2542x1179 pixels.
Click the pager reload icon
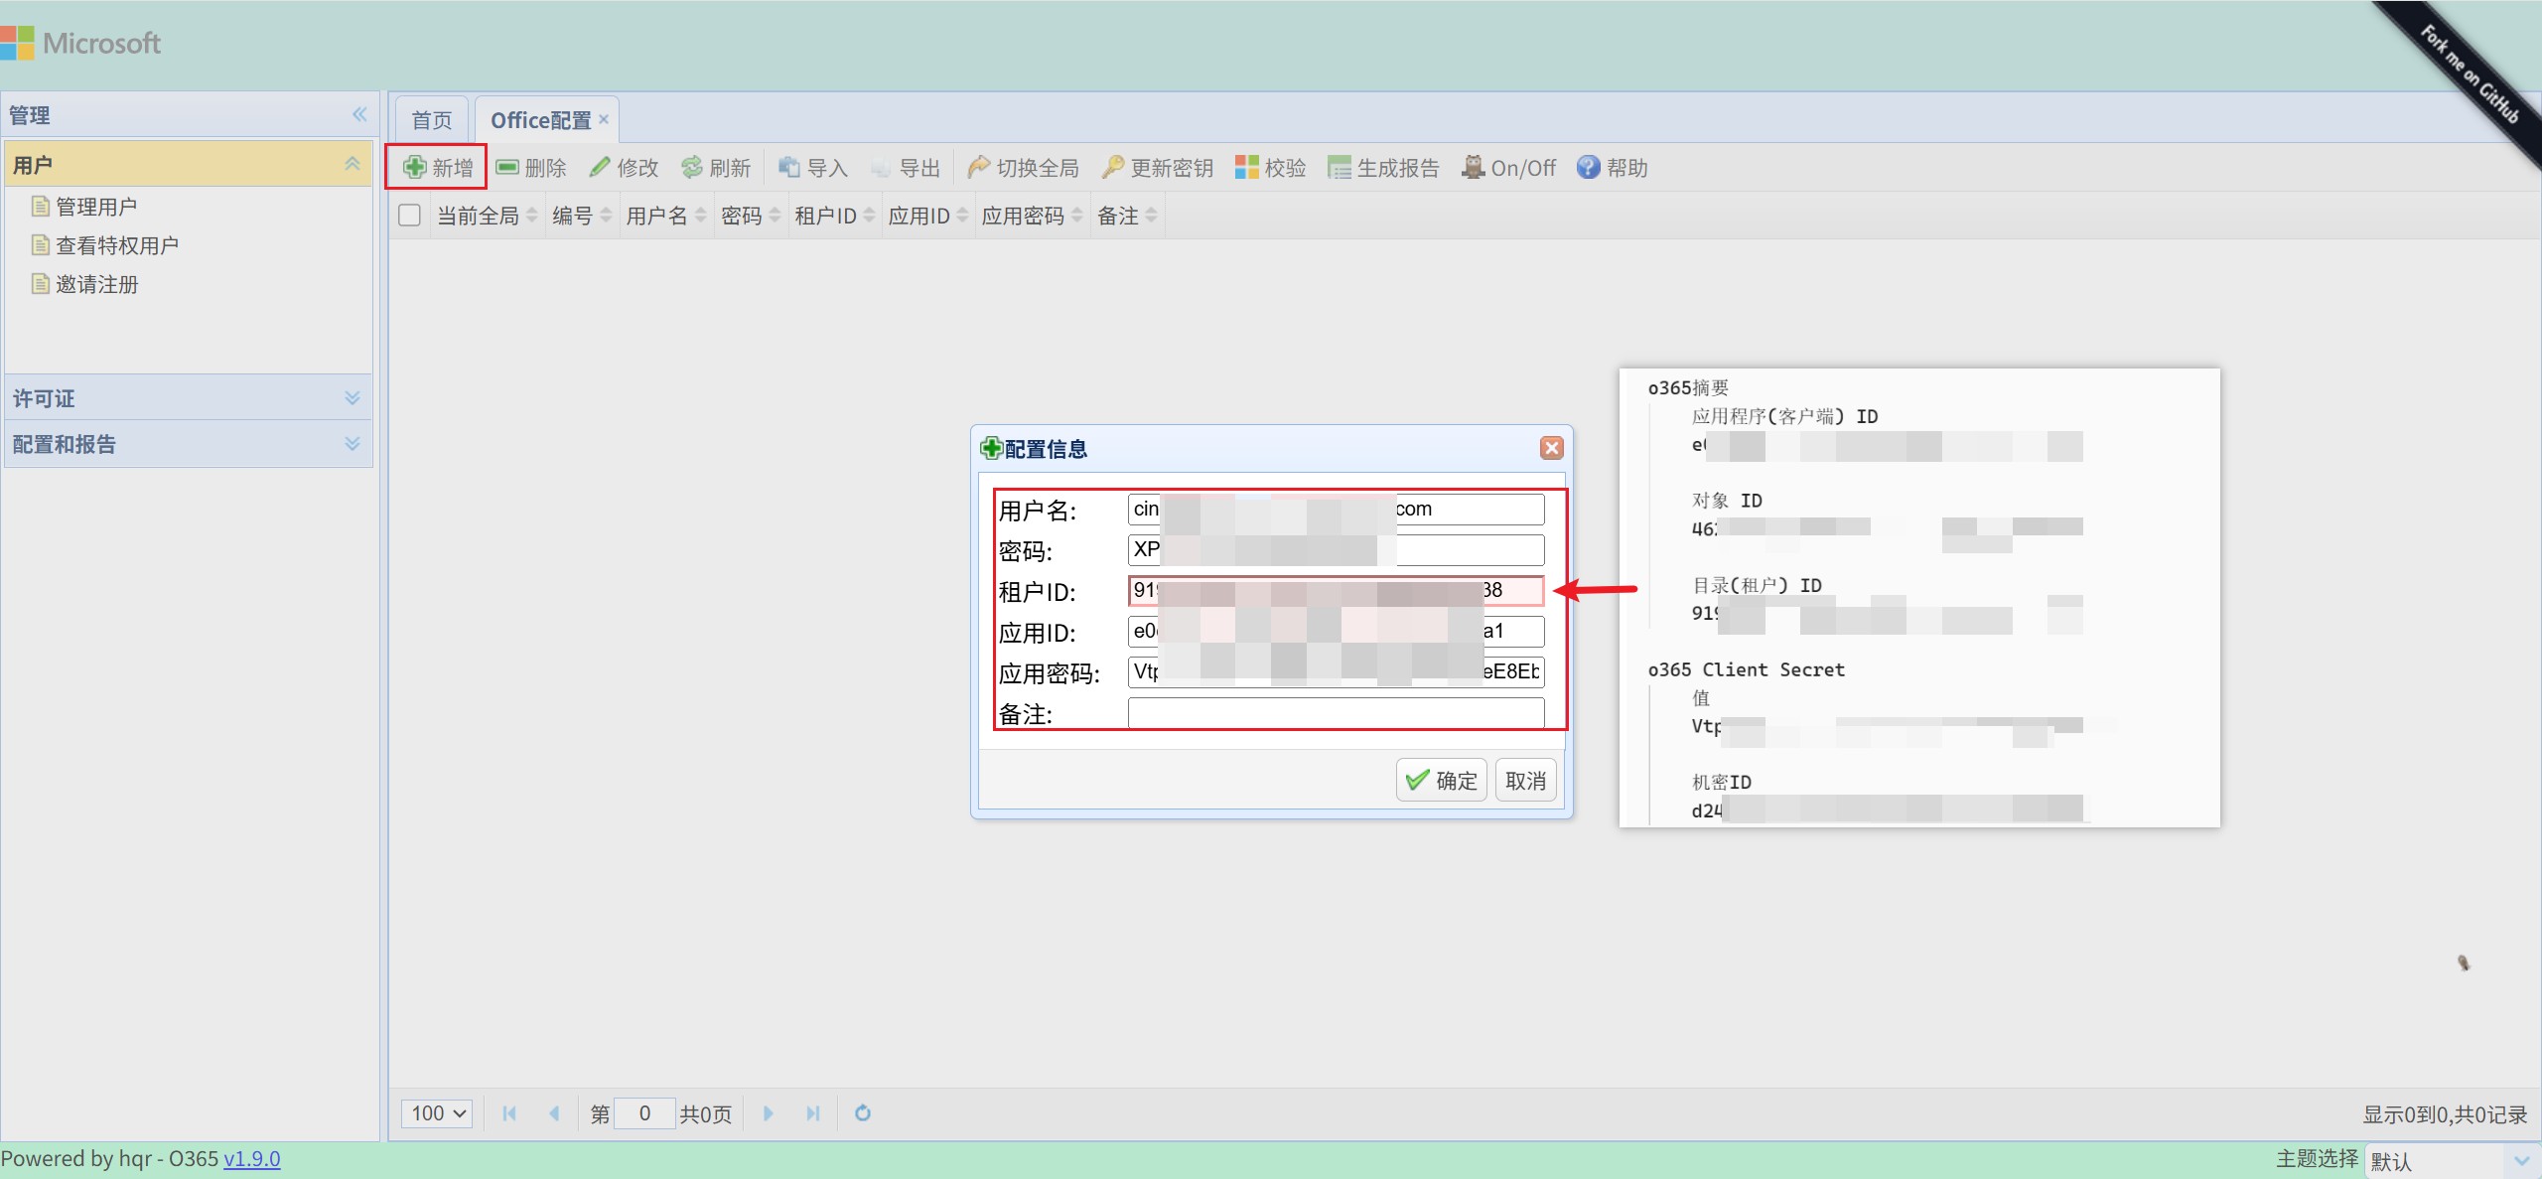point(863,1113)
